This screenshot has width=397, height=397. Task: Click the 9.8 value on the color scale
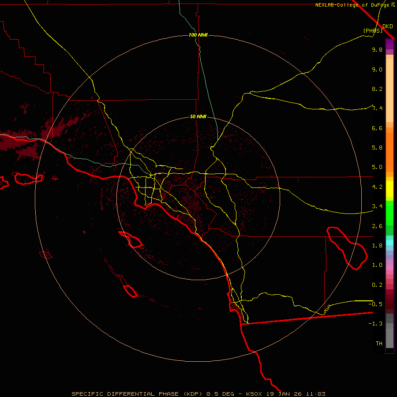click(x=377, y=49)
